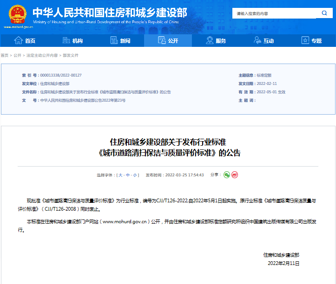This screenshot has height=284, width=336.
Task: Click the national emblem logo
Action: pyautogui.click(x=18, y=14)
